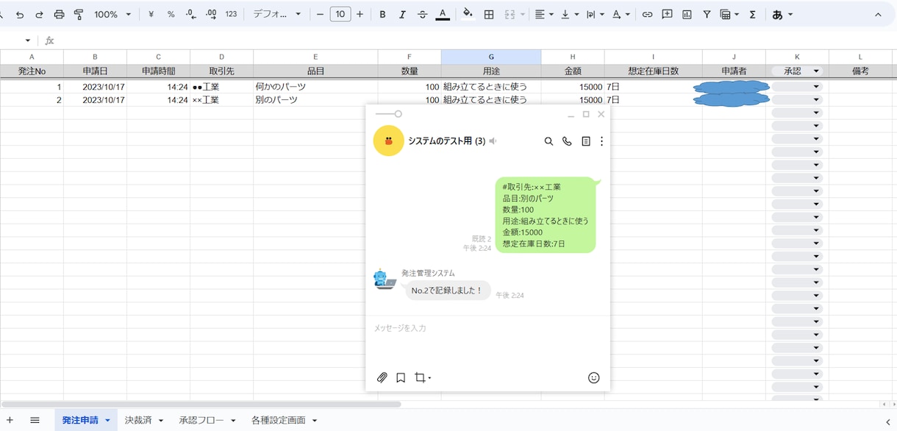Format cells as yen currency
This screenshot has height=431, width=897.
coord(151,15)
